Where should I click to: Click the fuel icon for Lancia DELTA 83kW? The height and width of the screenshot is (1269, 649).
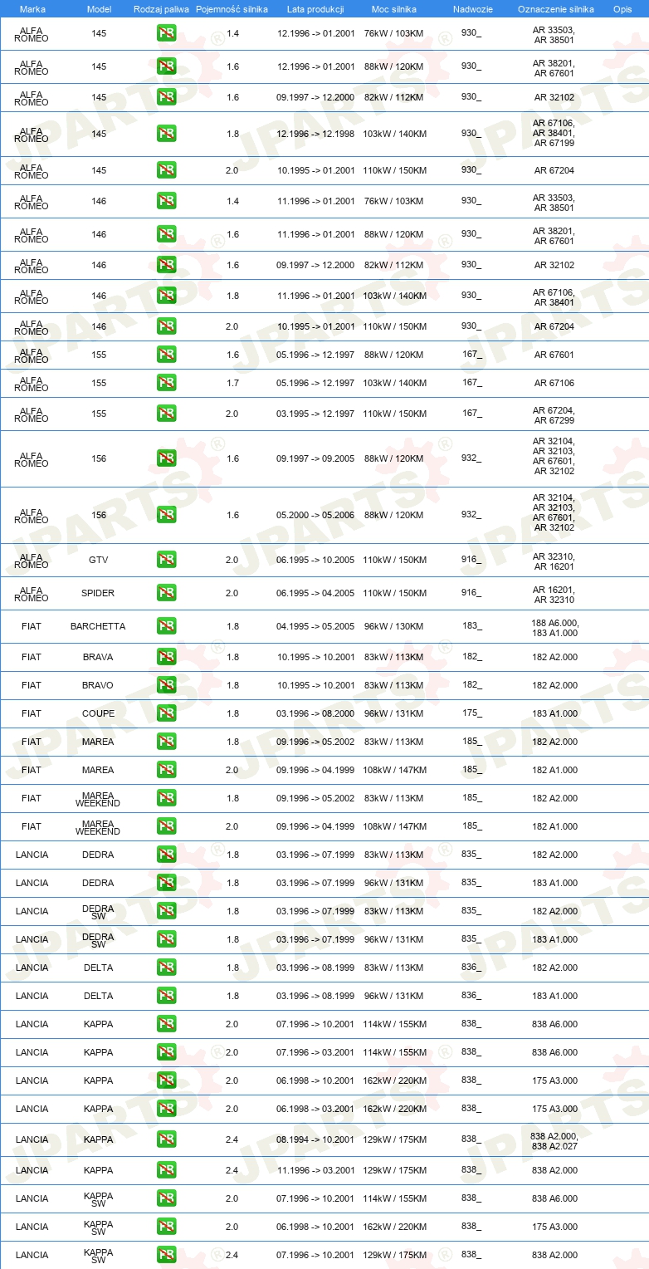[166, 967]
